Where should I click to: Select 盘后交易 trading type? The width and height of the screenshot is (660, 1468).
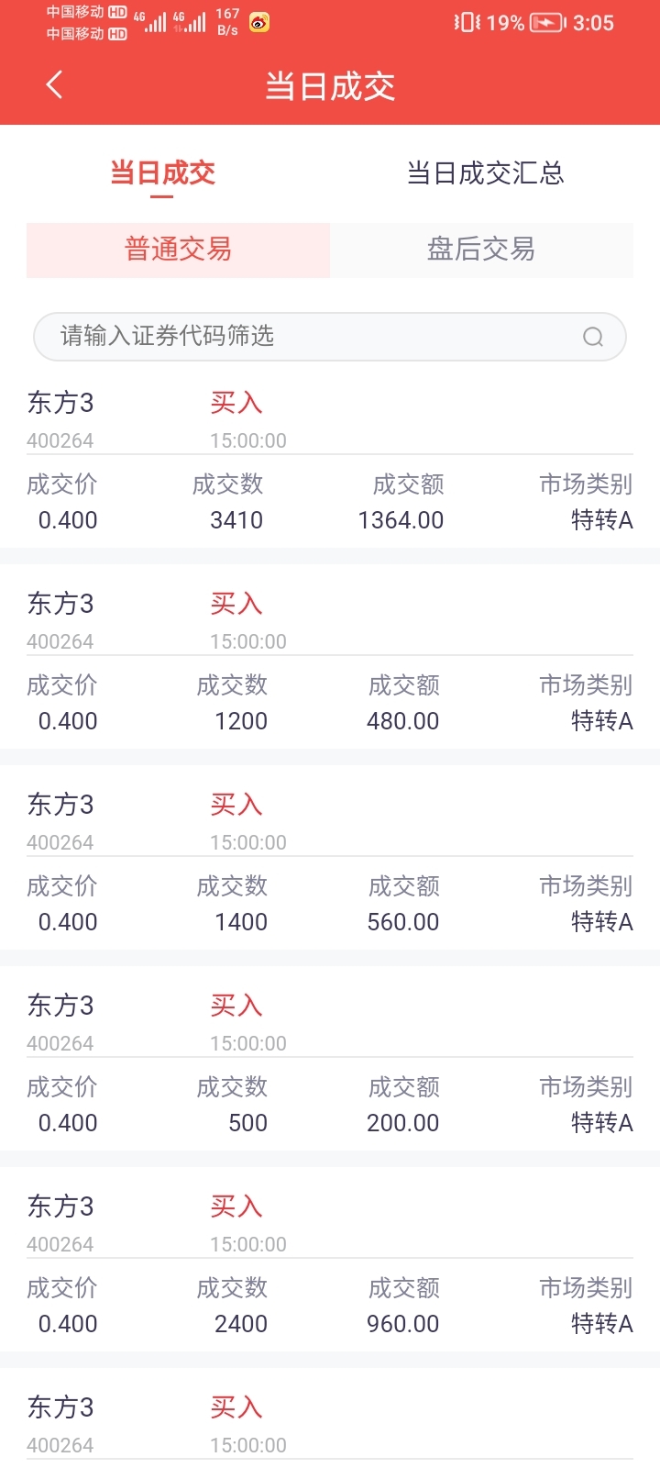coord(481,250)
